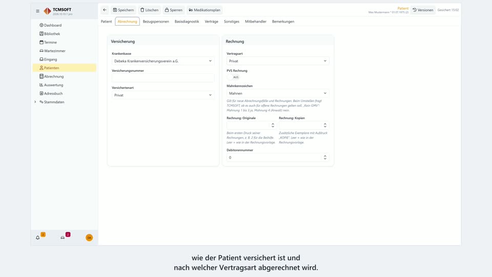The height and width of the screenshot is (277, 492).
Task: Switch to the Verträge tab
Action: coord(212,22)
